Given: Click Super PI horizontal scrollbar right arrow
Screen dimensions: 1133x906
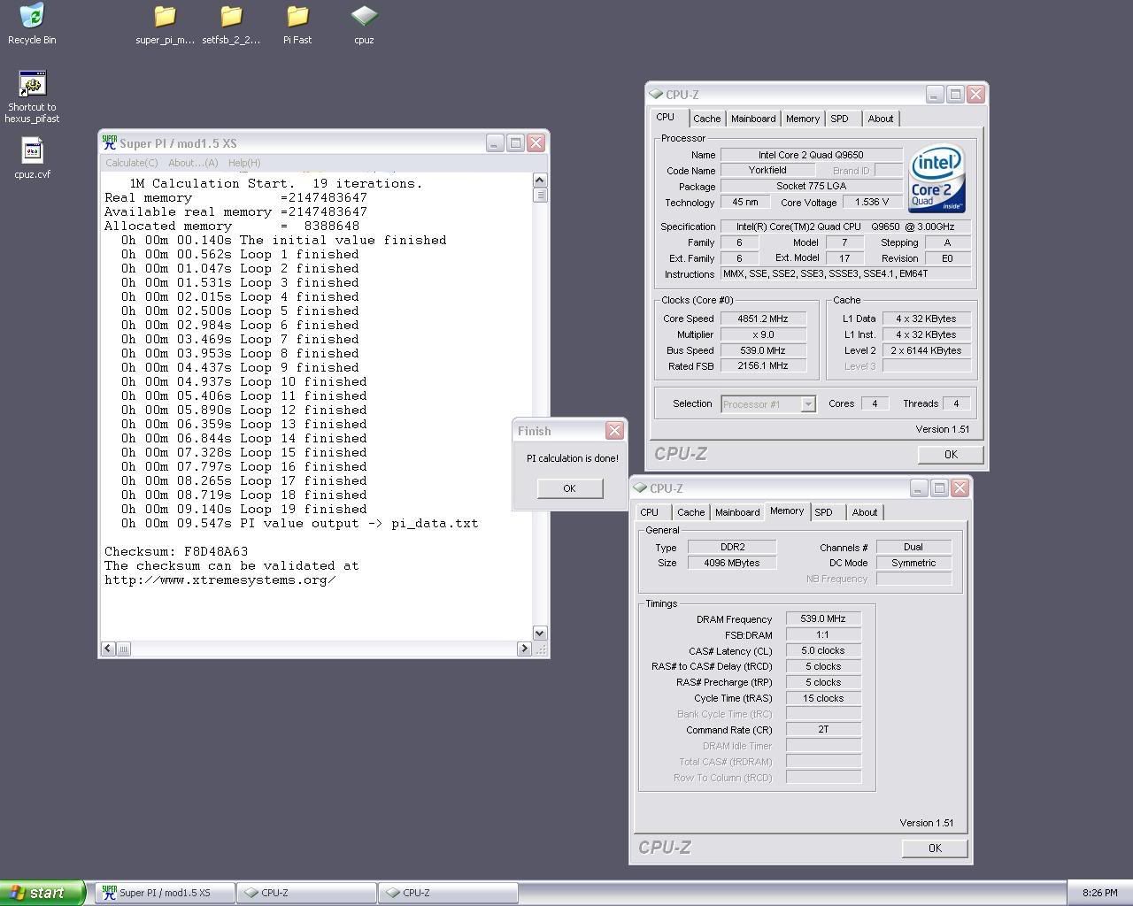Looking at the screenshot, I should pyautogui.click(x=524, y=649).
